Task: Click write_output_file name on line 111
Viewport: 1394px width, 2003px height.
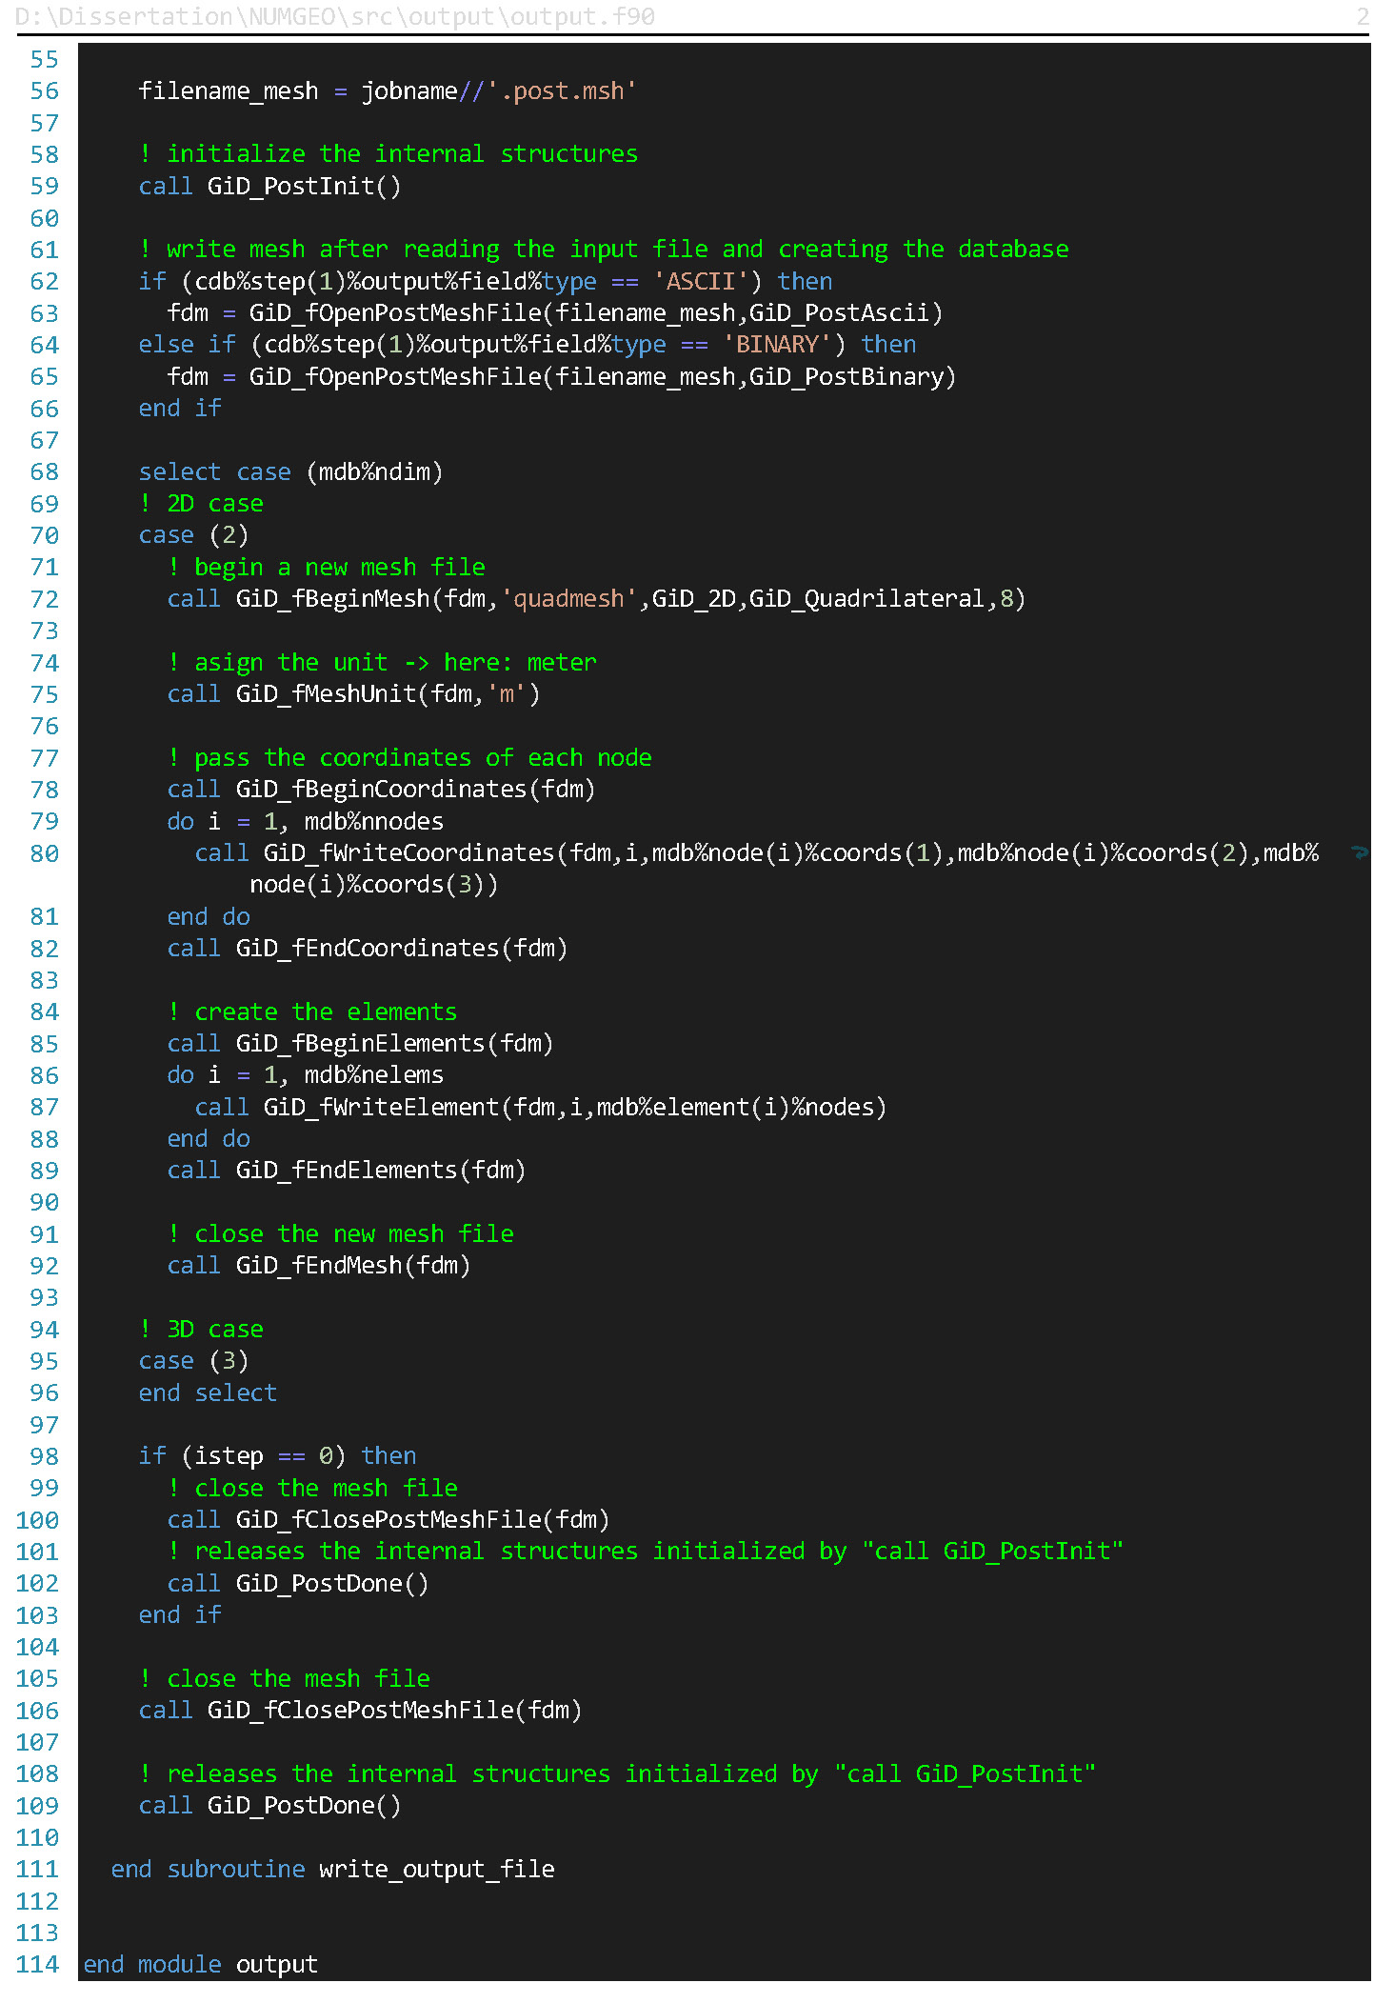Action: coord(436,1869)
